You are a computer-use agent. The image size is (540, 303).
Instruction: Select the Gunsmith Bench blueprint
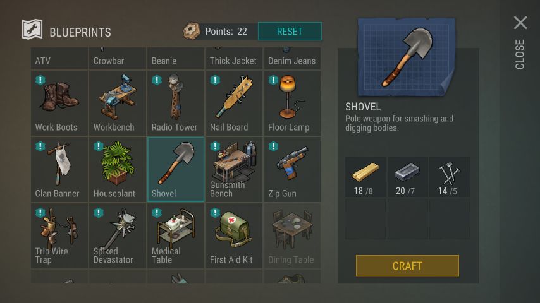(x=234, y=169)
